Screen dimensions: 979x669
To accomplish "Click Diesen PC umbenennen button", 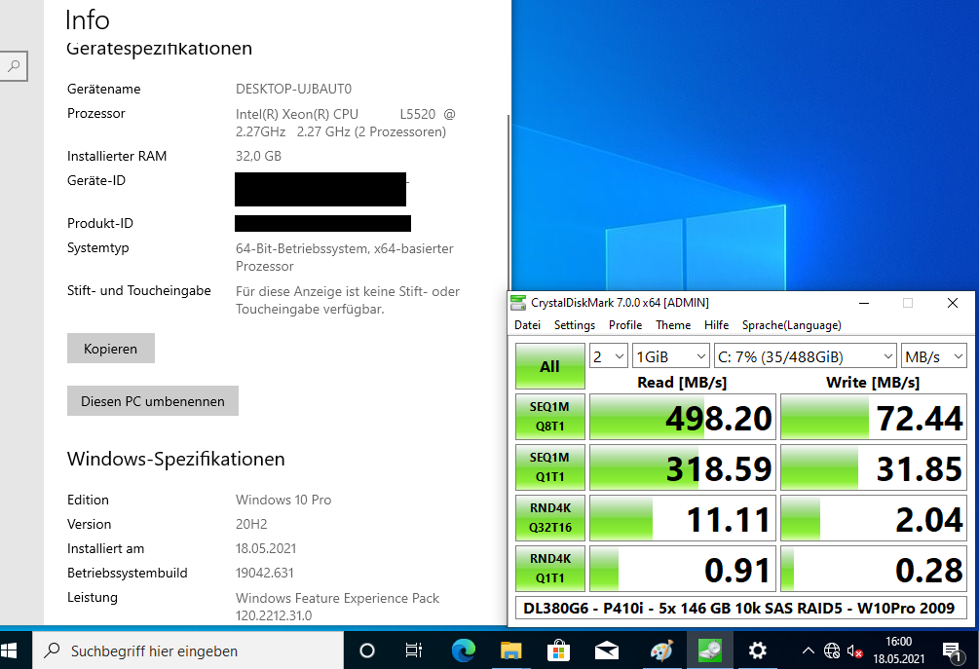I will (152, 400).
